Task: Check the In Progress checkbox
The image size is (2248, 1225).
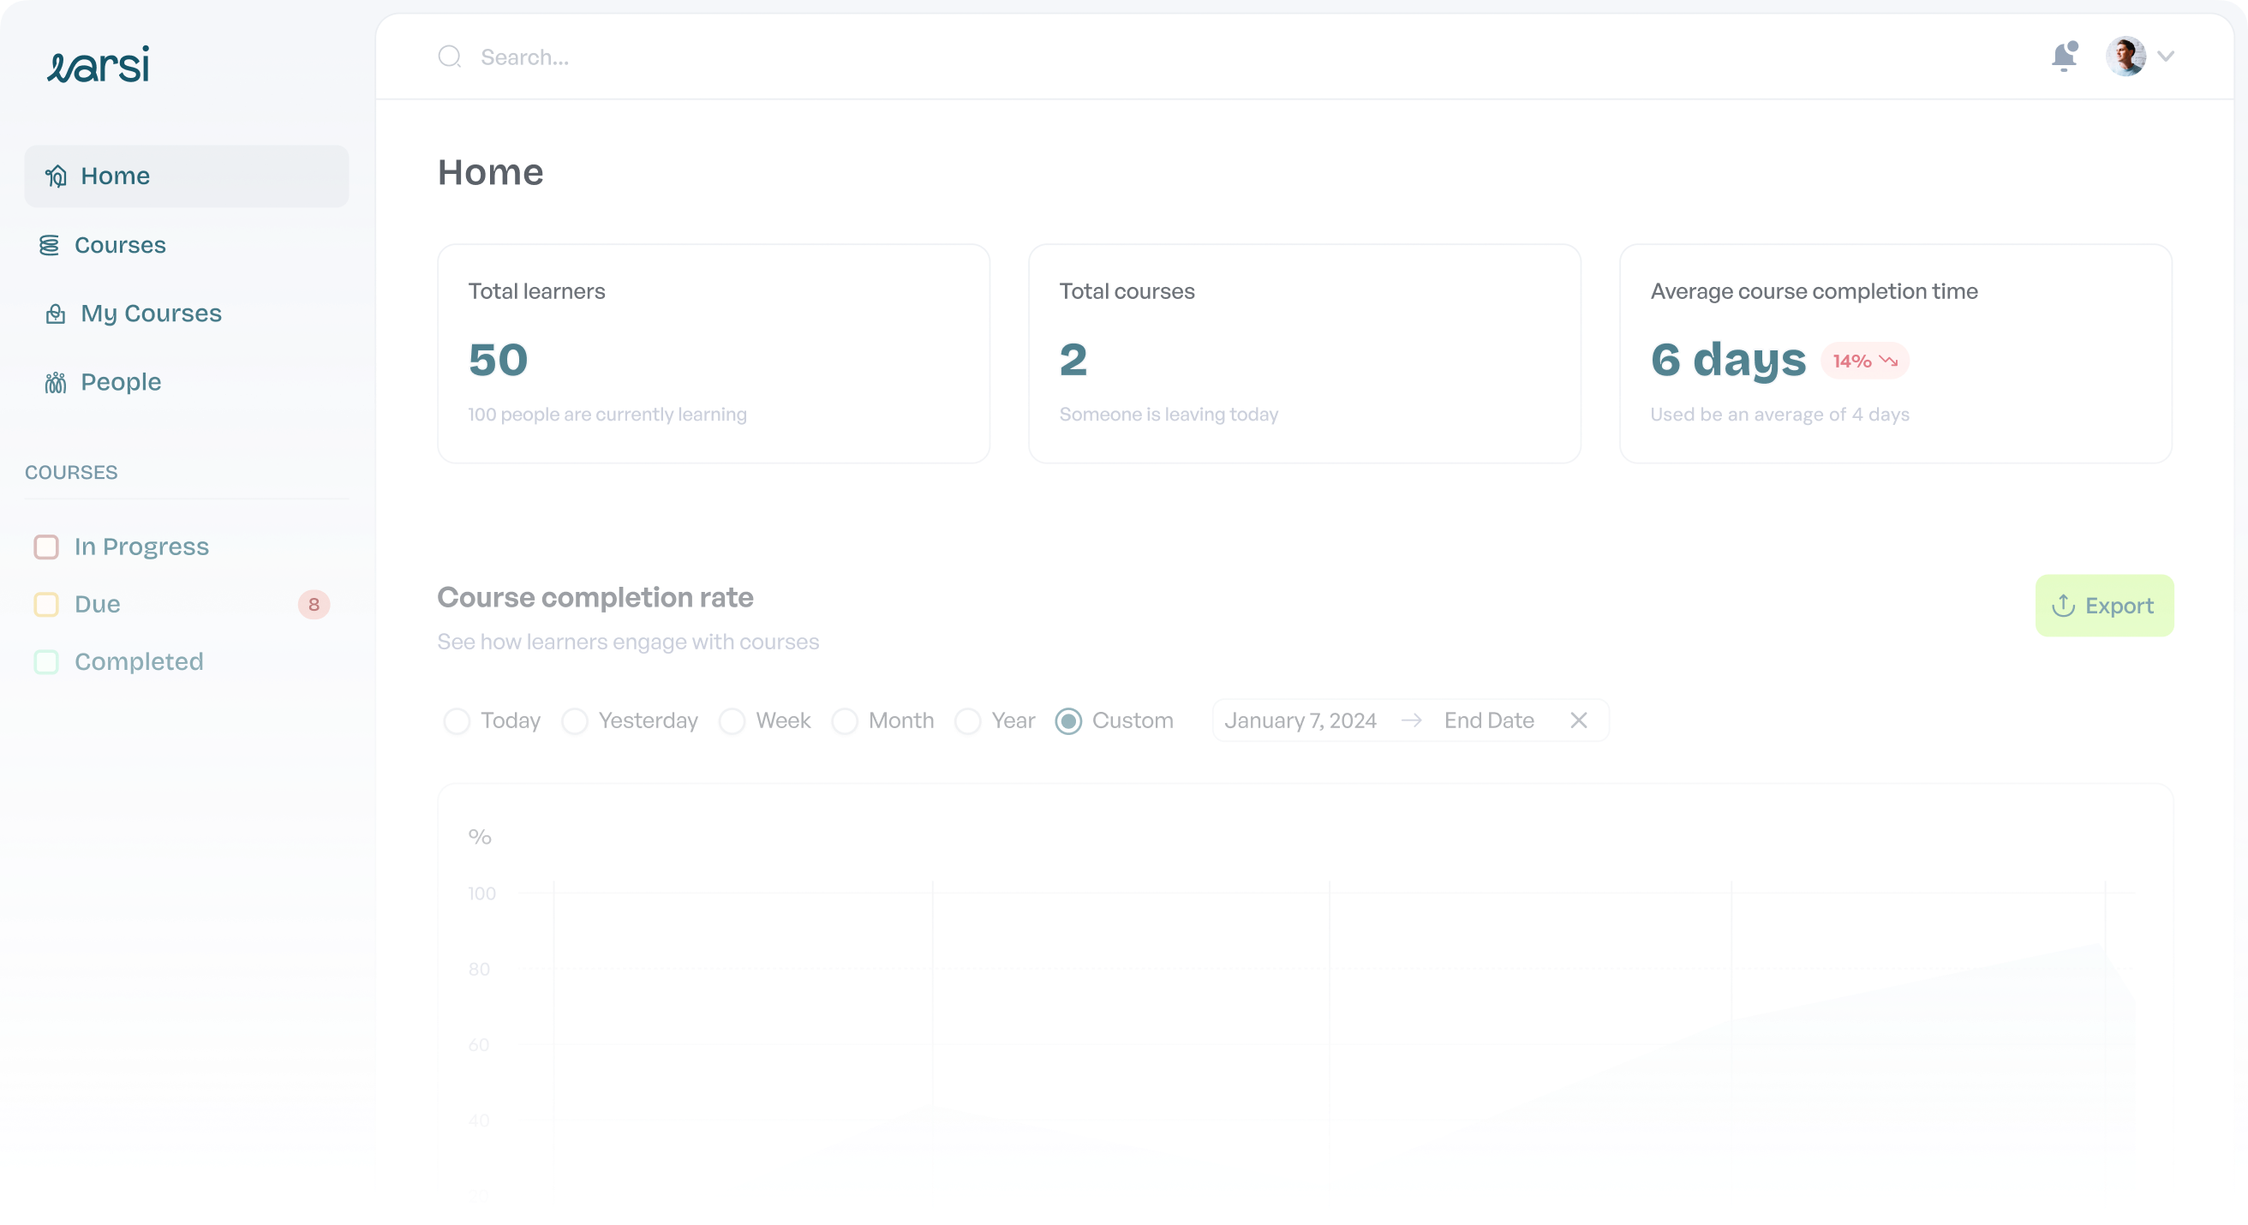Action: [46, 547]
